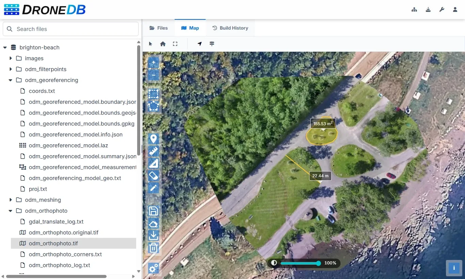This screenshot has width=465, height=279.
Task: Zoom out on the map
Action: pyautogui.click(x=154, y=75)
